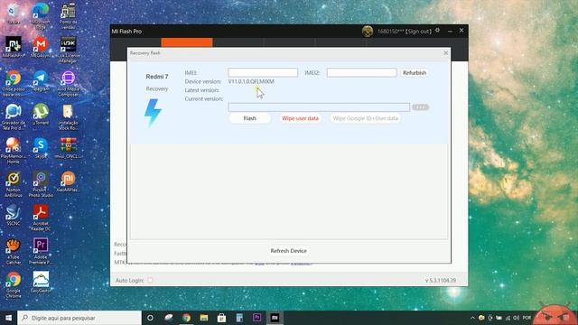Click the Redmi 7 device name

click(x=156, y=77)
